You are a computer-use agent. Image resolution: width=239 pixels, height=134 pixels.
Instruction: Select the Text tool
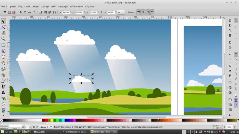(x=3, y=92)
